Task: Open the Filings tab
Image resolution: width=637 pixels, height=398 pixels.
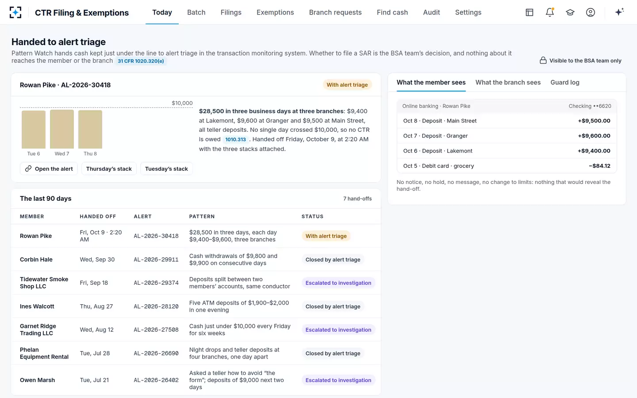Action: [x=231, y=12]
